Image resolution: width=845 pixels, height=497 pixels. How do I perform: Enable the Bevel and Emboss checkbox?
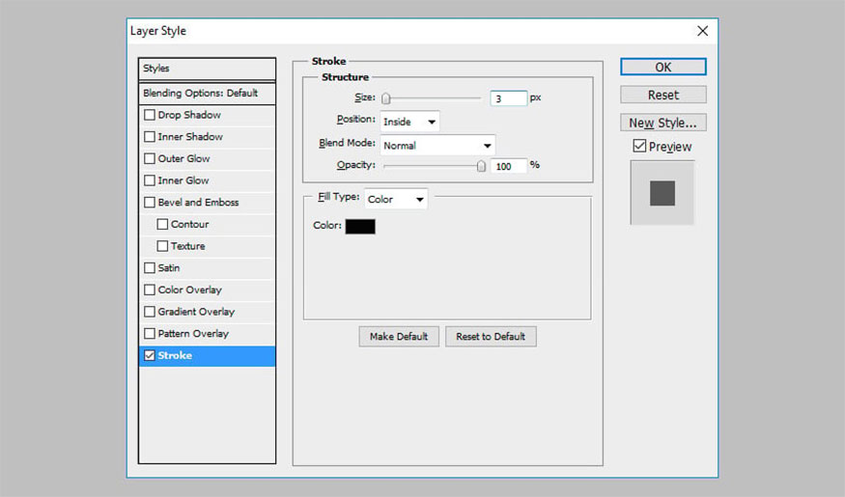point(149,203)
